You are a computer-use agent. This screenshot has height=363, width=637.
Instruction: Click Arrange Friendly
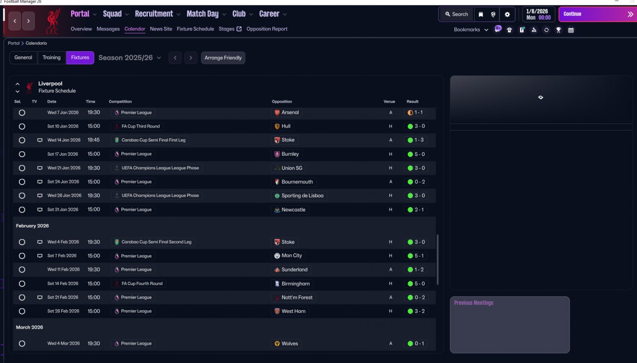pyautogui.click(x=223, y=58)
